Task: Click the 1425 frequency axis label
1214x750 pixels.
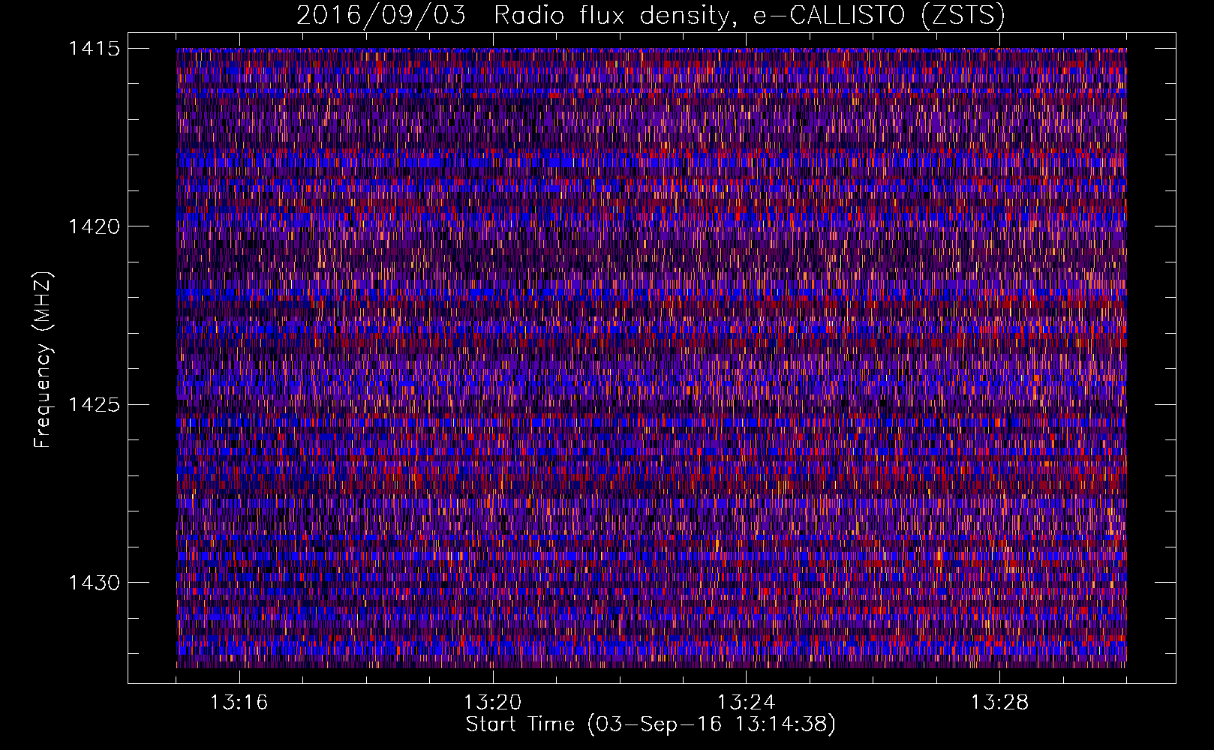Action: tap(94, 405)
